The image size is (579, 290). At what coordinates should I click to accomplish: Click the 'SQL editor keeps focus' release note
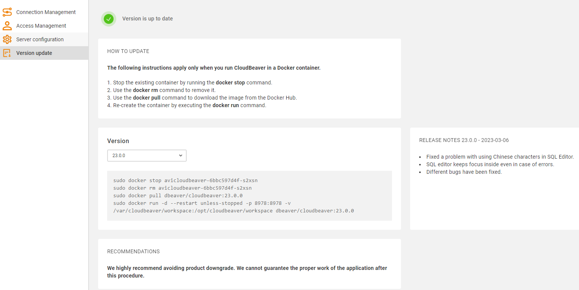[x=490, y=164]
